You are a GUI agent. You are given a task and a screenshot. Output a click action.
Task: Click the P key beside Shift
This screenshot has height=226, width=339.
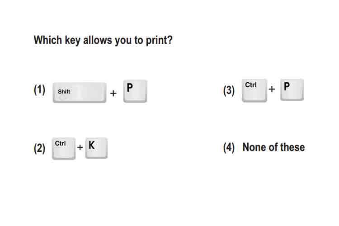coord(135,91)
